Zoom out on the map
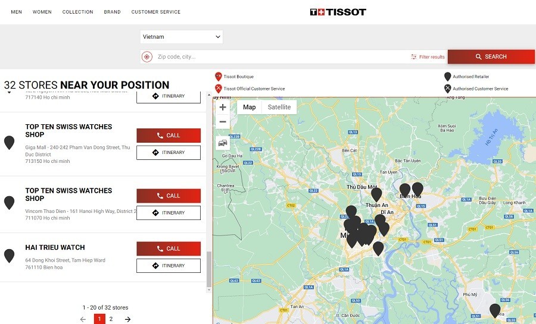The height and width of the screenshot is (324, 536). click(x=223, y=122)
